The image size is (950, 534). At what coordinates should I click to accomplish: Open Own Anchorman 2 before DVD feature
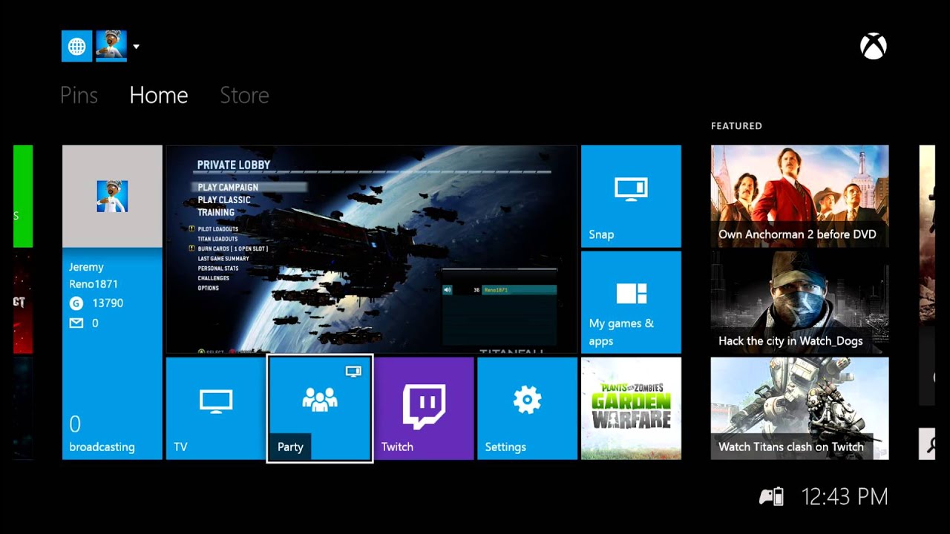pyautogui.click(x=799, y=196)
